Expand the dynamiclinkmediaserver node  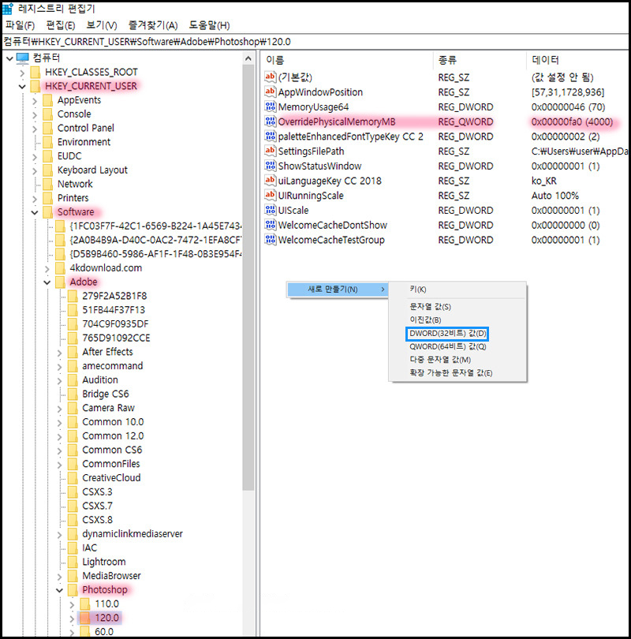pyautogui.click(x=59, y=534)
